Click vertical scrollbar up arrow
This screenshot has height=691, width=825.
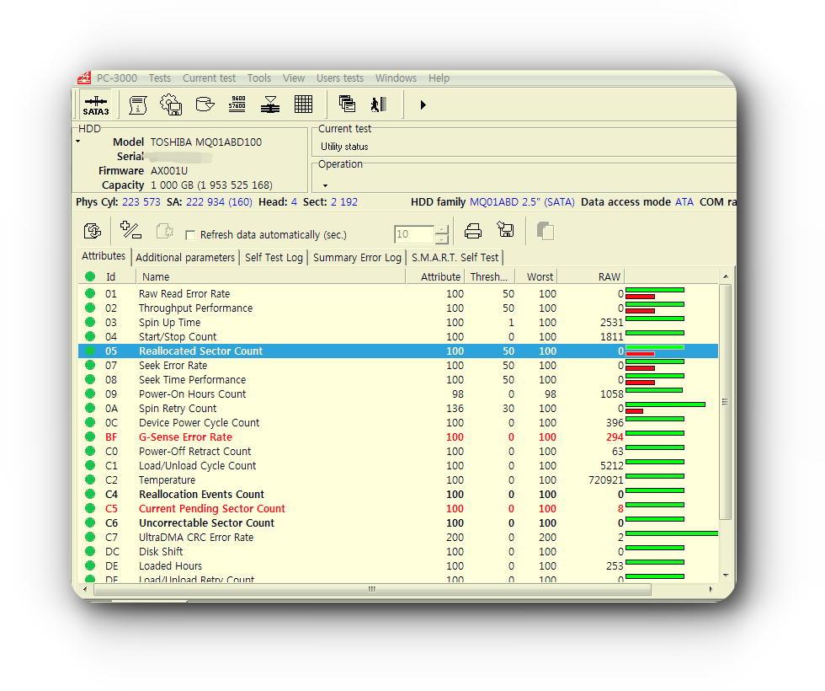(726, 276)
